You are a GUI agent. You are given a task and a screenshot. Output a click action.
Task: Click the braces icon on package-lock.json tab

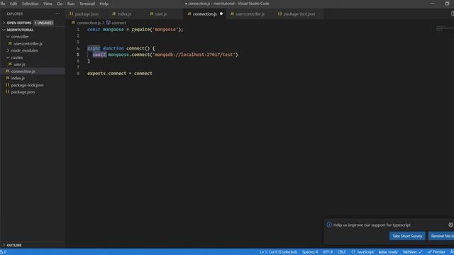279,13
